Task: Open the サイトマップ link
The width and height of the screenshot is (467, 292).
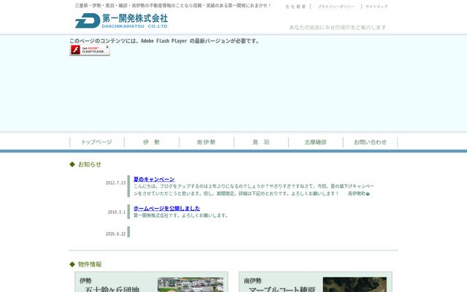Action: (377, 7)
